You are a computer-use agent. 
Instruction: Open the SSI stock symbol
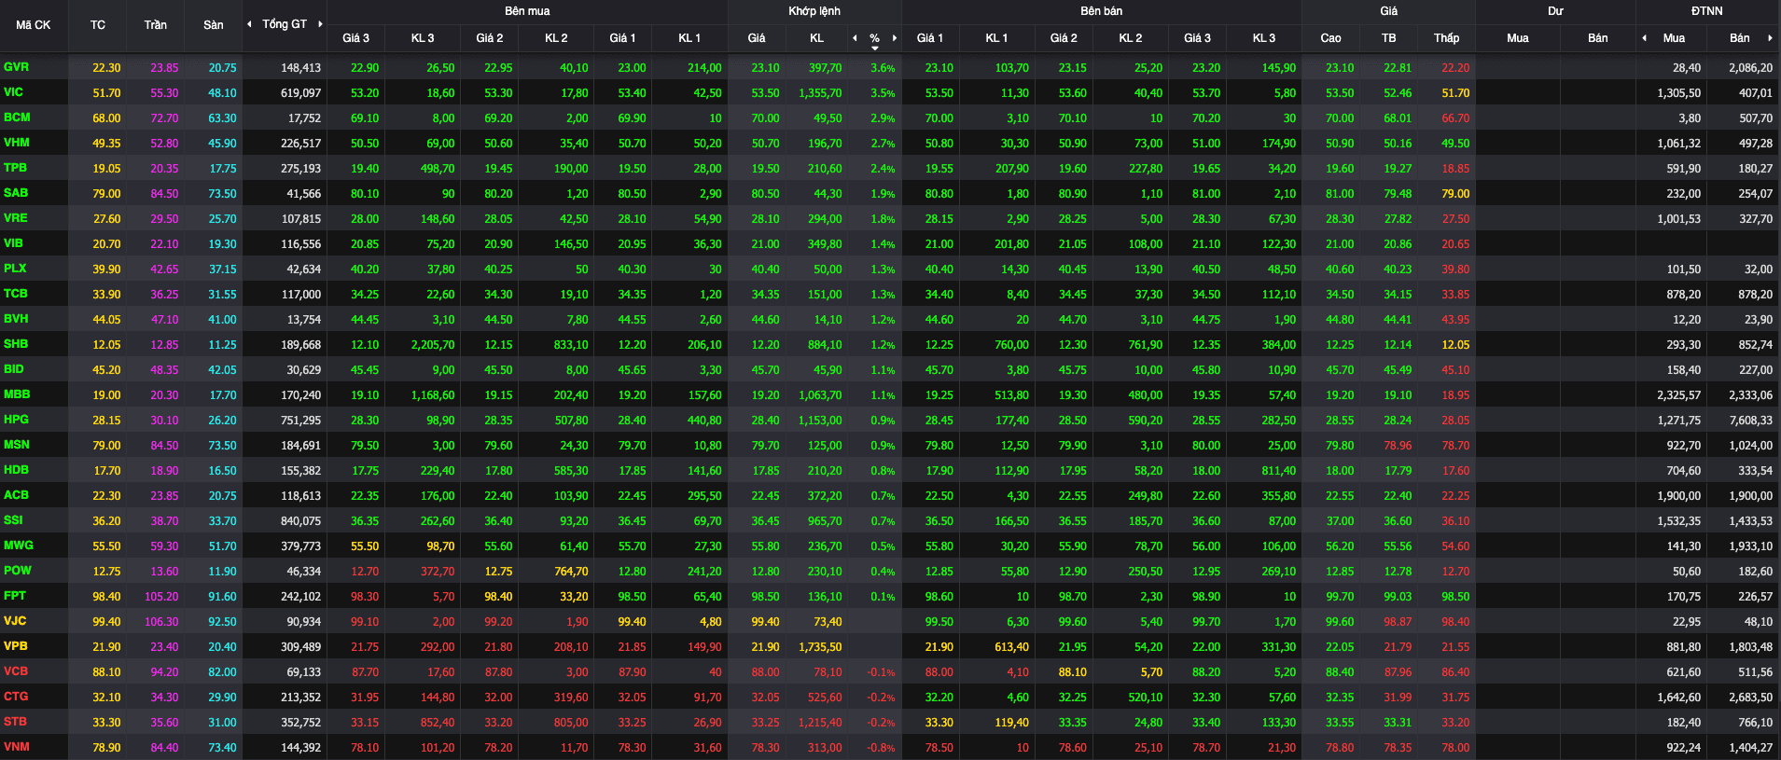pos(14,520)
